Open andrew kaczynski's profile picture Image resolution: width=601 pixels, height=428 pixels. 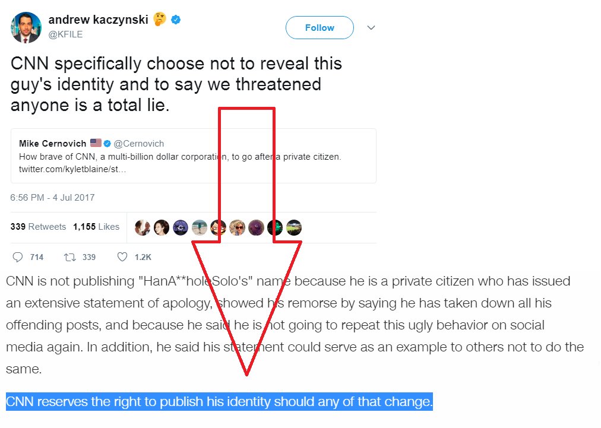[26, 27]
